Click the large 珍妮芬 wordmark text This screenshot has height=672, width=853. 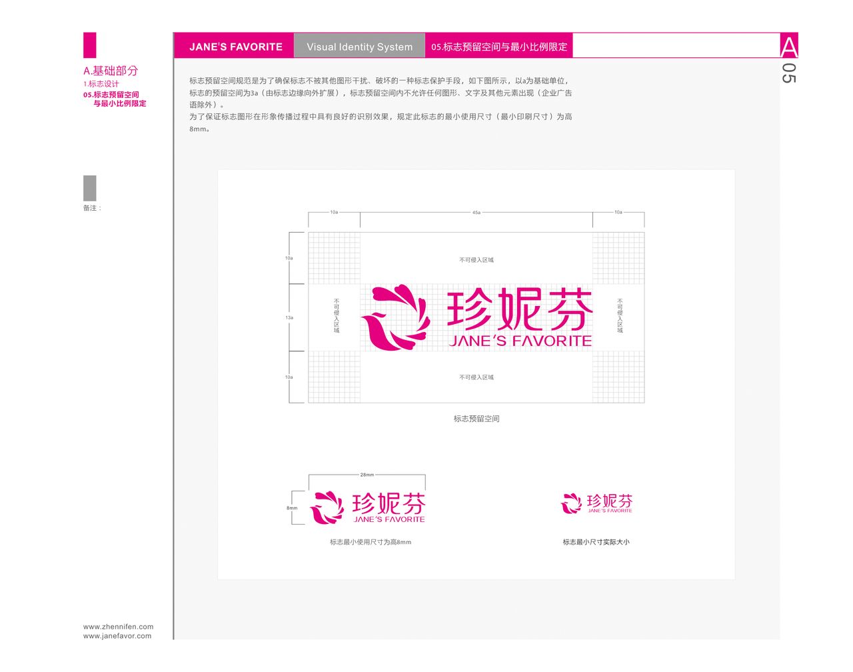(x=519, y=309)
